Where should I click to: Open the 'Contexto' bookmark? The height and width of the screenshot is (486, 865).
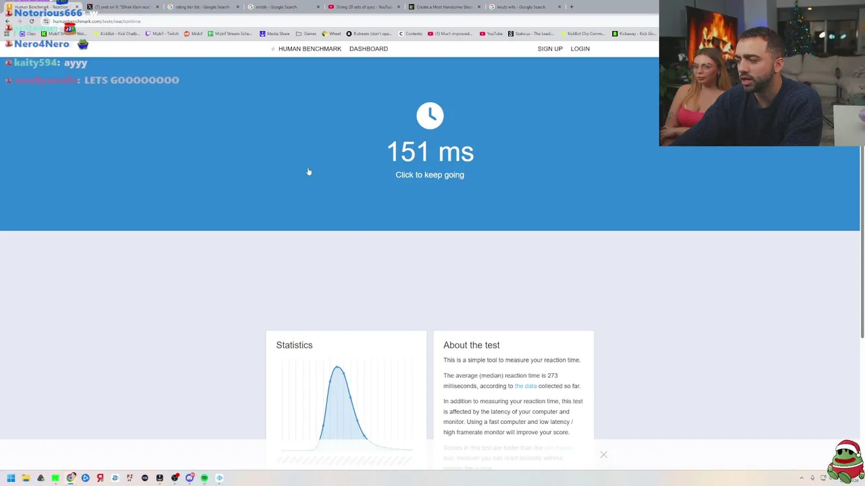pyautogui.click(x=410, y=34)
